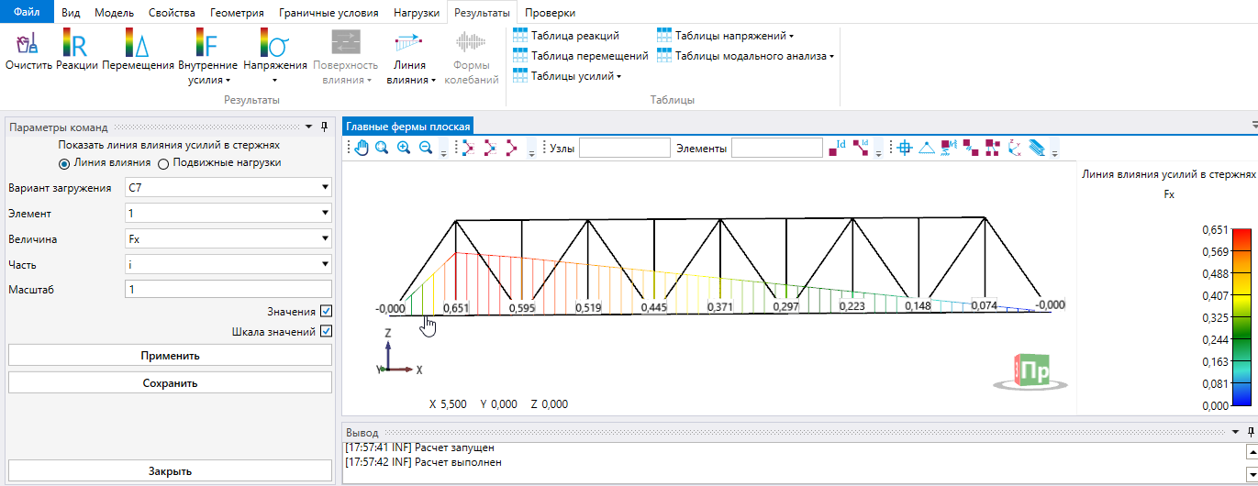The width and height of the screenshot is (1258, 486).
Task: Toggle element Id numbers display
Action: 861,148
